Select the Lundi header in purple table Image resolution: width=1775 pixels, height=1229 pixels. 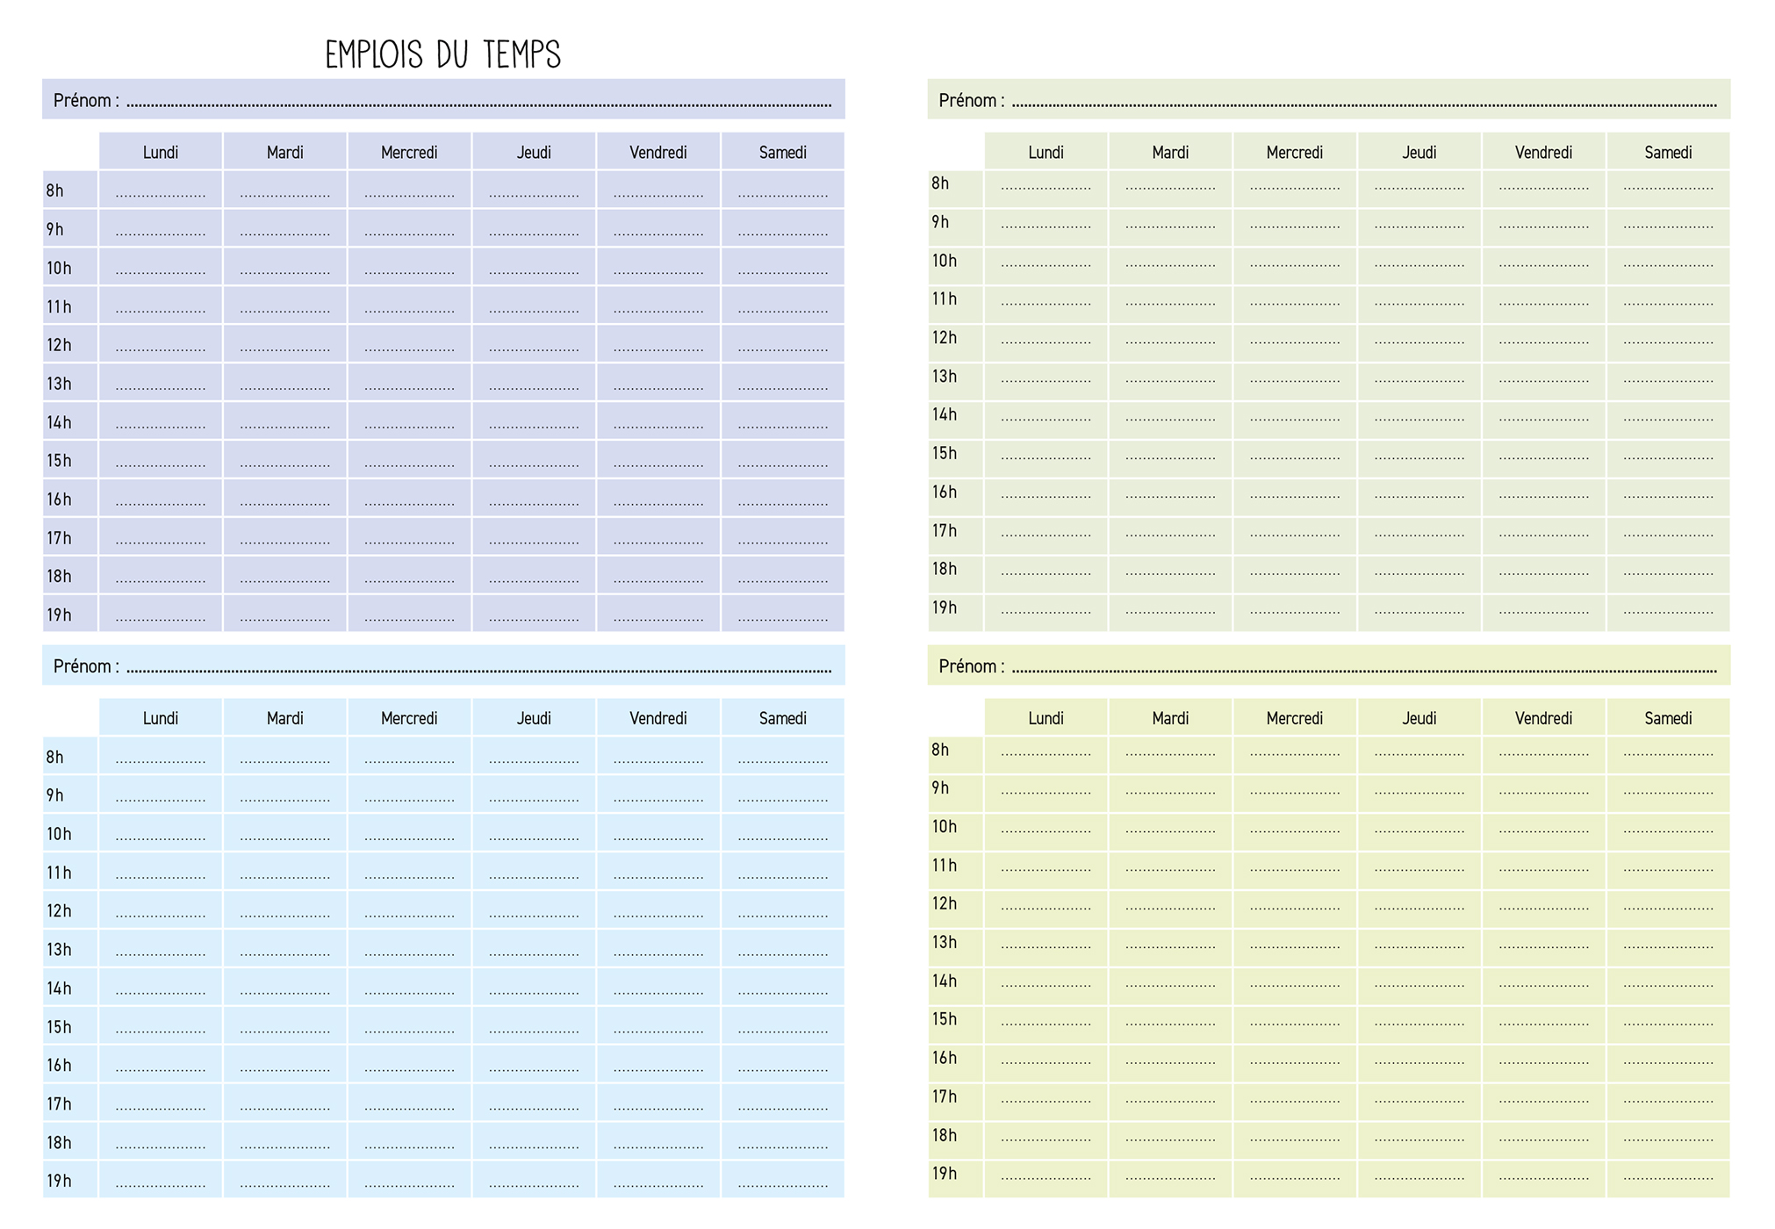(x=161, y=152)
